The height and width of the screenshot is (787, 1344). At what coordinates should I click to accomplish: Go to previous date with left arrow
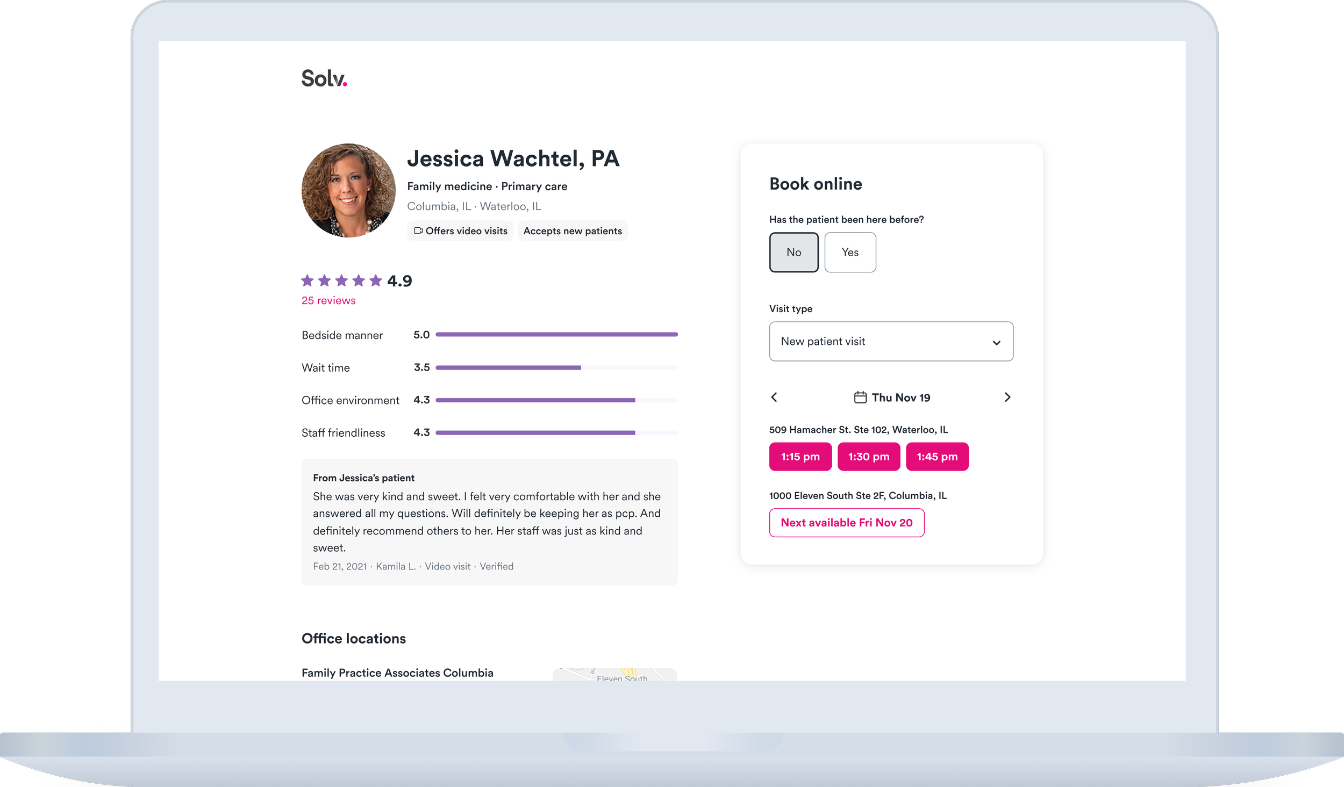click(774, 397)
